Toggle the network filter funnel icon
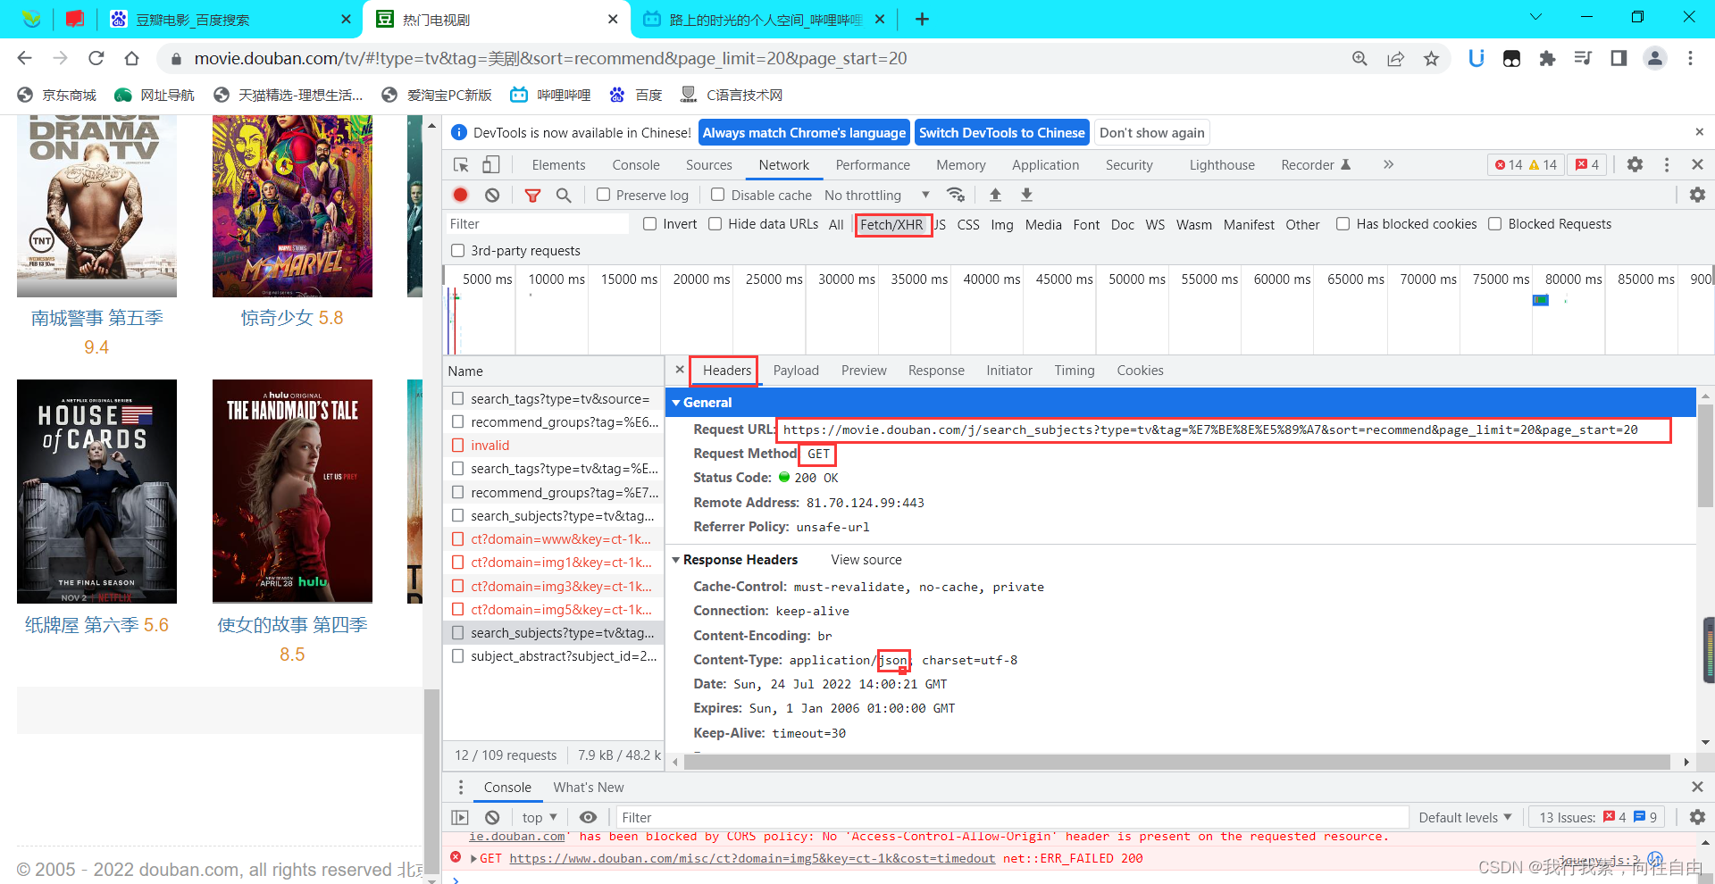Image resolution: width=1715 pixels, height=884 pixels. pyautogui.click(x=532, y=195)
